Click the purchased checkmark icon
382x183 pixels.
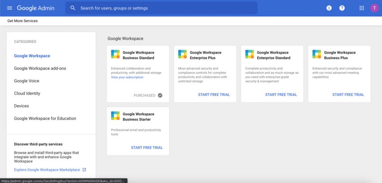tap(160, 95)
